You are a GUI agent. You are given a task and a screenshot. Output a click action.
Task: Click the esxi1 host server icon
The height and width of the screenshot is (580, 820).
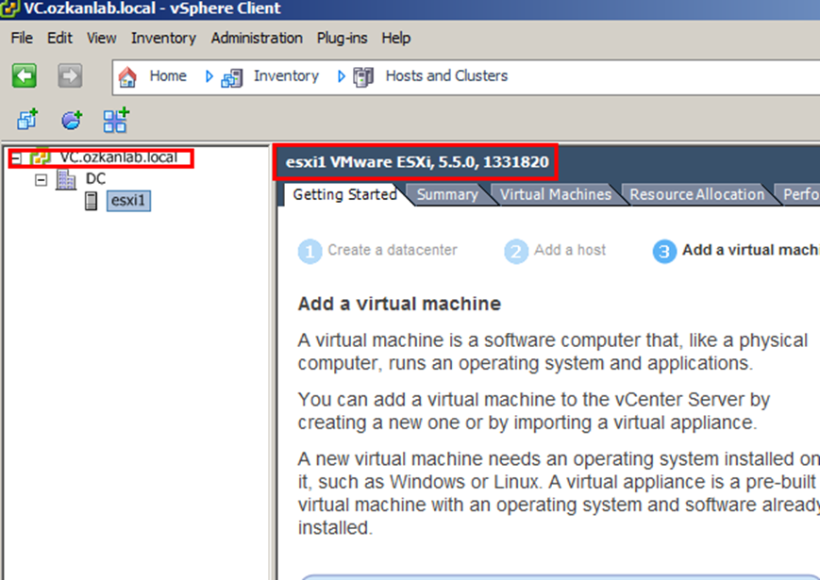tap(91, 201)
